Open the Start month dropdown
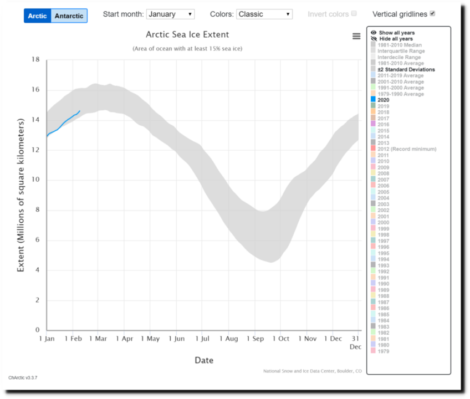 point(170,14)
